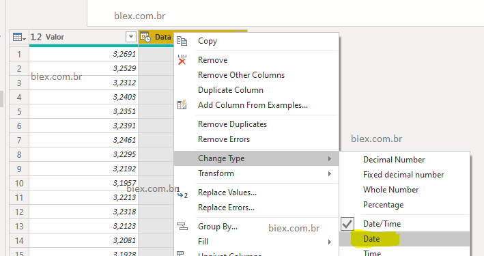Click the cell with value 3,2391
The image size is (484, 256).
(x=84, y=126)
